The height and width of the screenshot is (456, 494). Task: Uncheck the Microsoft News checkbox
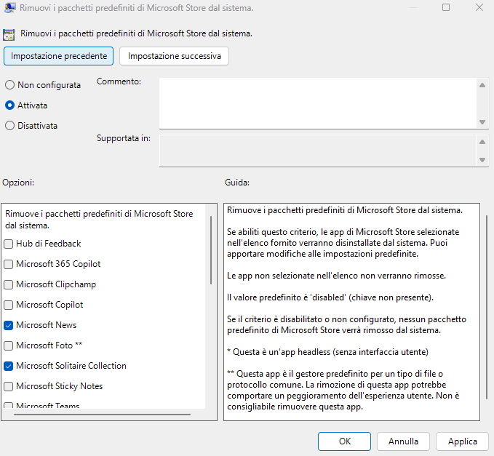tap(9, 325)
